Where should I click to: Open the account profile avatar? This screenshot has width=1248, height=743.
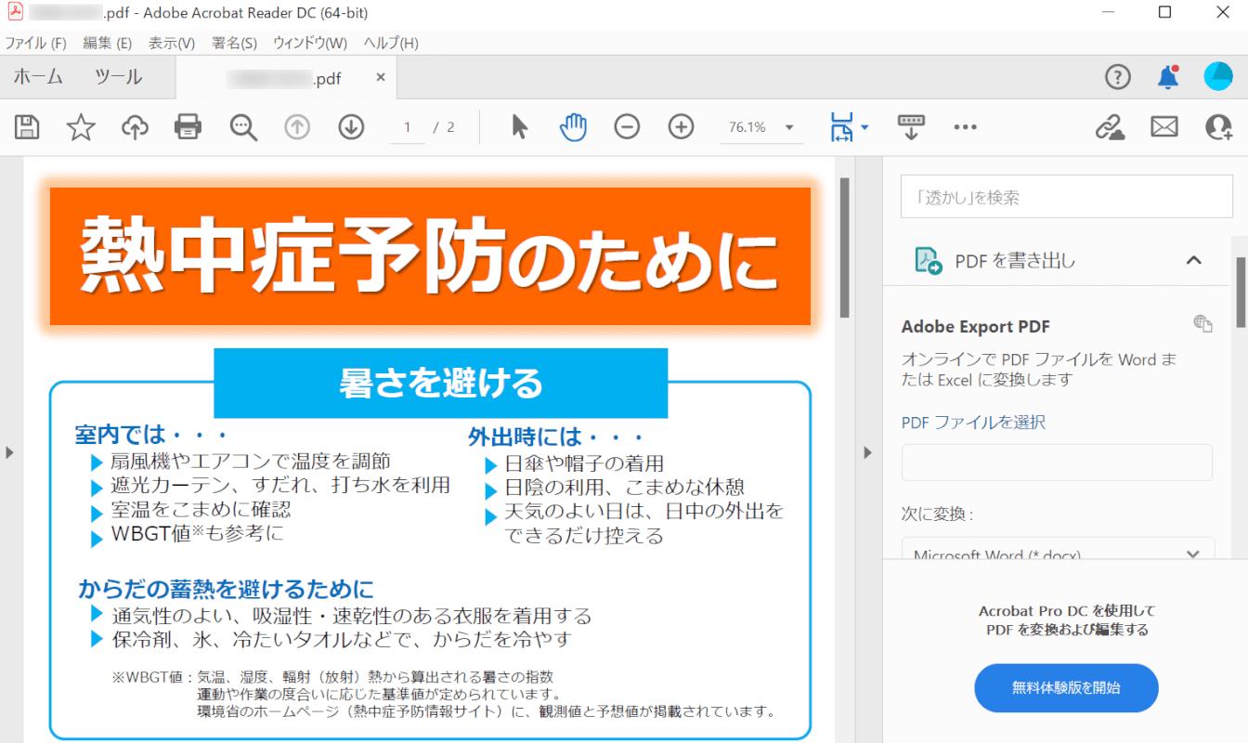1218,77
